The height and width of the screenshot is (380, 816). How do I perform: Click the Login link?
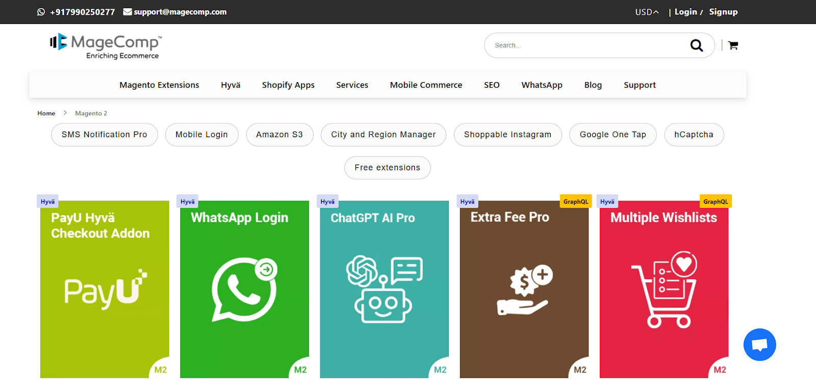click(685, 12)
